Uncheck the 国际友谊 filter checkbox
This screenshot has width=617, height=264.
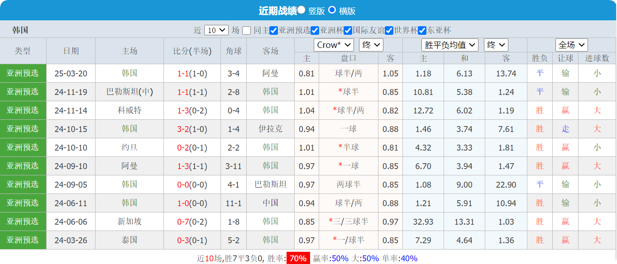pos(347,31)
